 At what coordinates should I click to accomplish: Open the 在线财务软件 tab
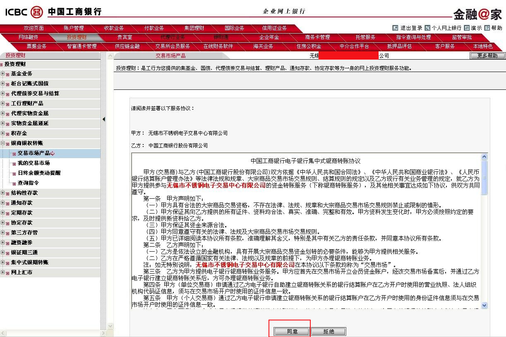[218, 46]
